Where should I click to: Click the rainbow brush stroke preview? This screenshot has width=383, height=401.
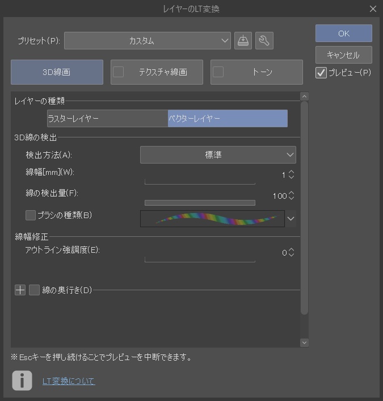click(x=212, y=219)
